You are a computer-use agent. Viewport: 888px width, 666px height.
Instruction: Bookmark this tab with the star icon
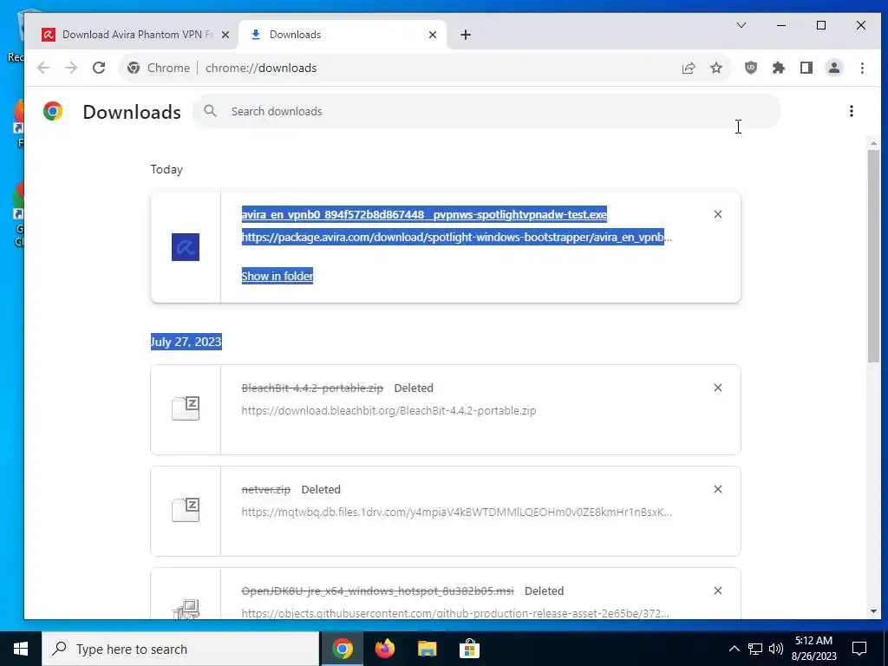click(716, 68)
